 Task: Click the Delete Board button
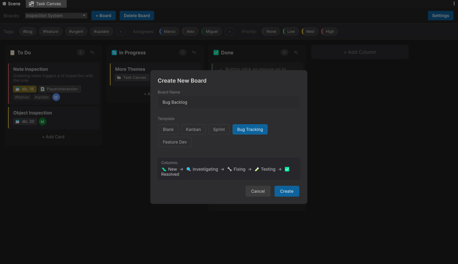(x=137, y=15)
